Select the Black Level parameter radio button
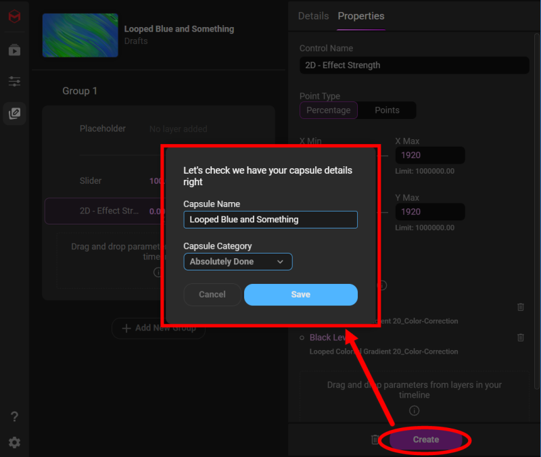 tap(300, 337)
